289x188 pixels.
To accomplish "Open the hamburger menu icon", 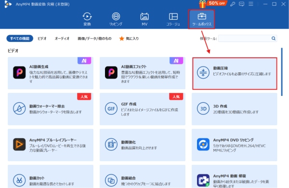I will [x=251, y=4].
